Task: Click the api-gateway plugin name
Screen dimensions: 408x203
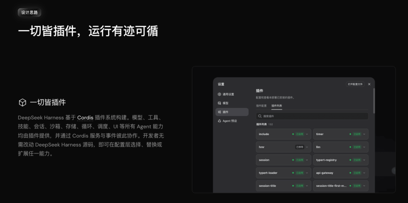Action: click(x=325, y=173)
